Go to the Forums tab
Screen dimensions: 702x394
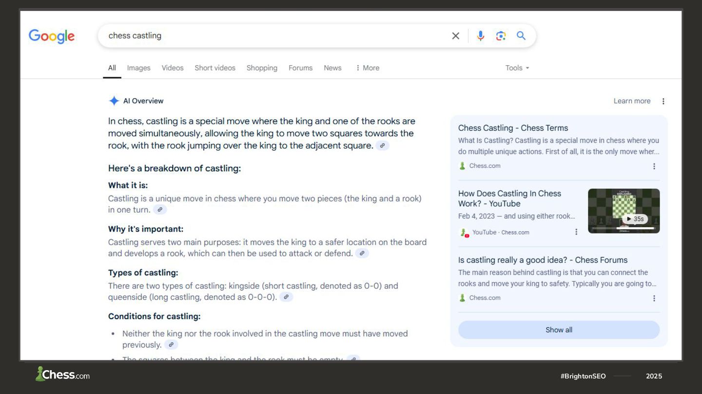click(300, 68)
